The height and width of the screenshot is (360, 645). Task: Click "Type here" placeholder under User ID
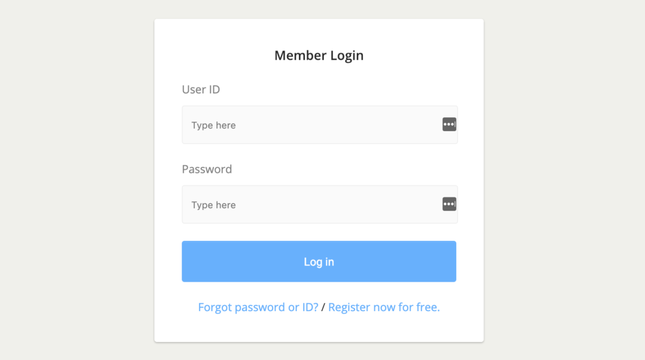click(213, 125)
